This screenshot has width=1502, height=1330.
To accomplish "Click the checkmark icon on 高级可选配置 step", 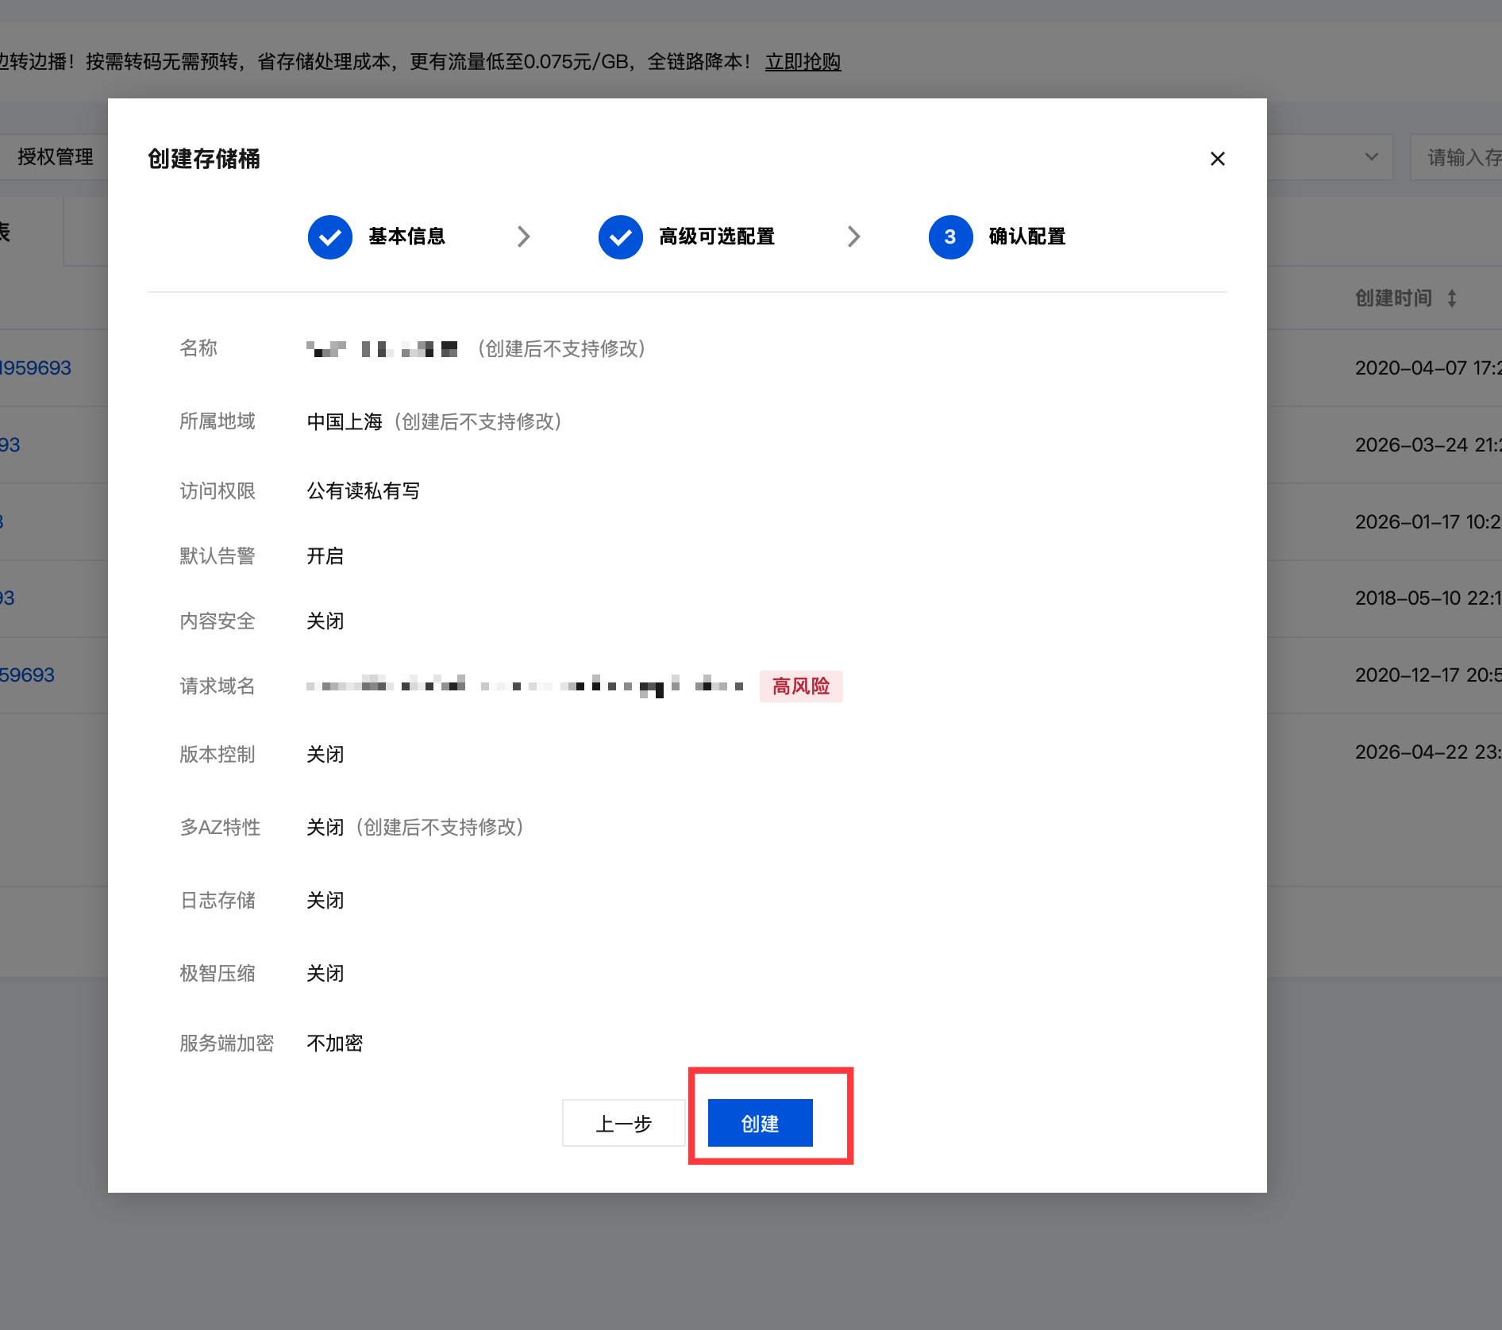I will (x=620, y=236).
